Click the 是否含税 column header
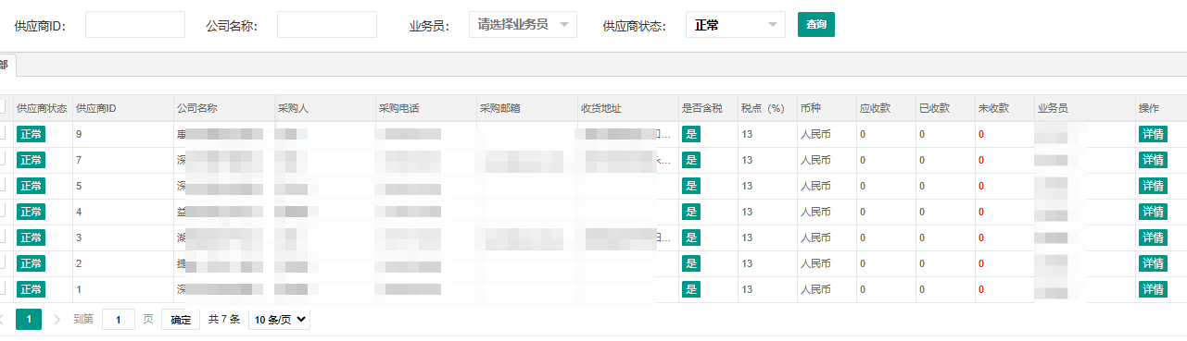Image resolution: width=1187 pixels, height=341 pixels. pyautogui.click(x=708, y=108)
